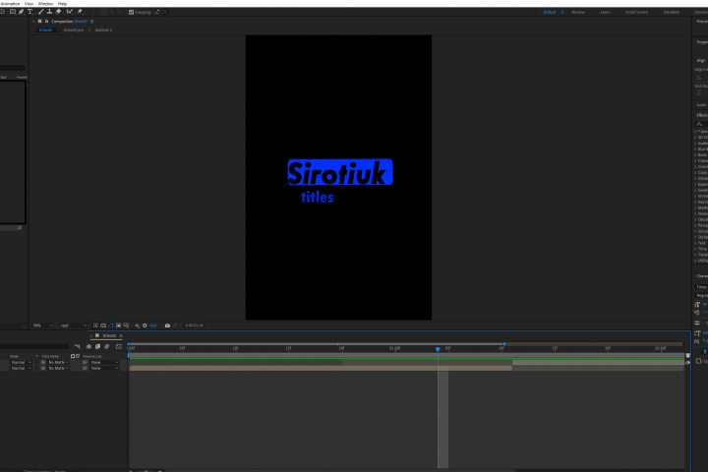Click the snap-along-edges icon beside Snapping

coord(156,12)
